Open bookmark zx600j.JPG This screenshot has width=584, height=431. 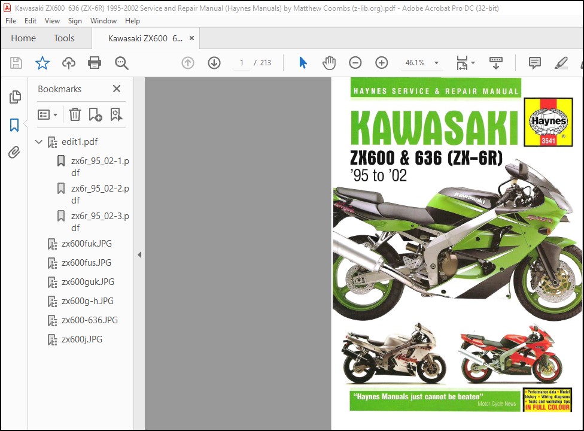click(82, 339)
